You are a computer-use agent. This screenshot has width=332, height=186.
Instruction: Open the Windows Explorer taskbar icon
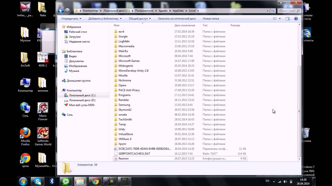click(81, 182)
